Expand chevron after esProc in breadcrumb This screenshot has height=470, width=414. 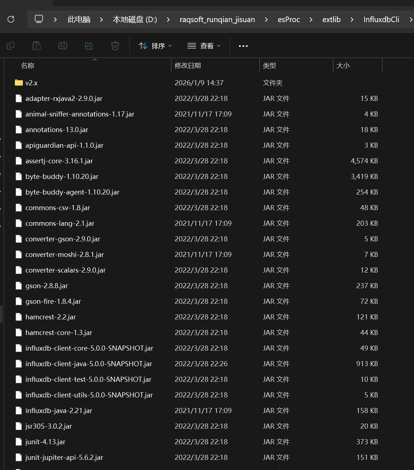click(x=311, y=20)
